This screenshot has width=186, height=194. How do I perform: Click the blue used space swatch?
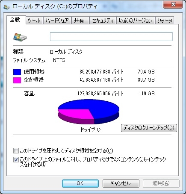[x=17, y=72]
